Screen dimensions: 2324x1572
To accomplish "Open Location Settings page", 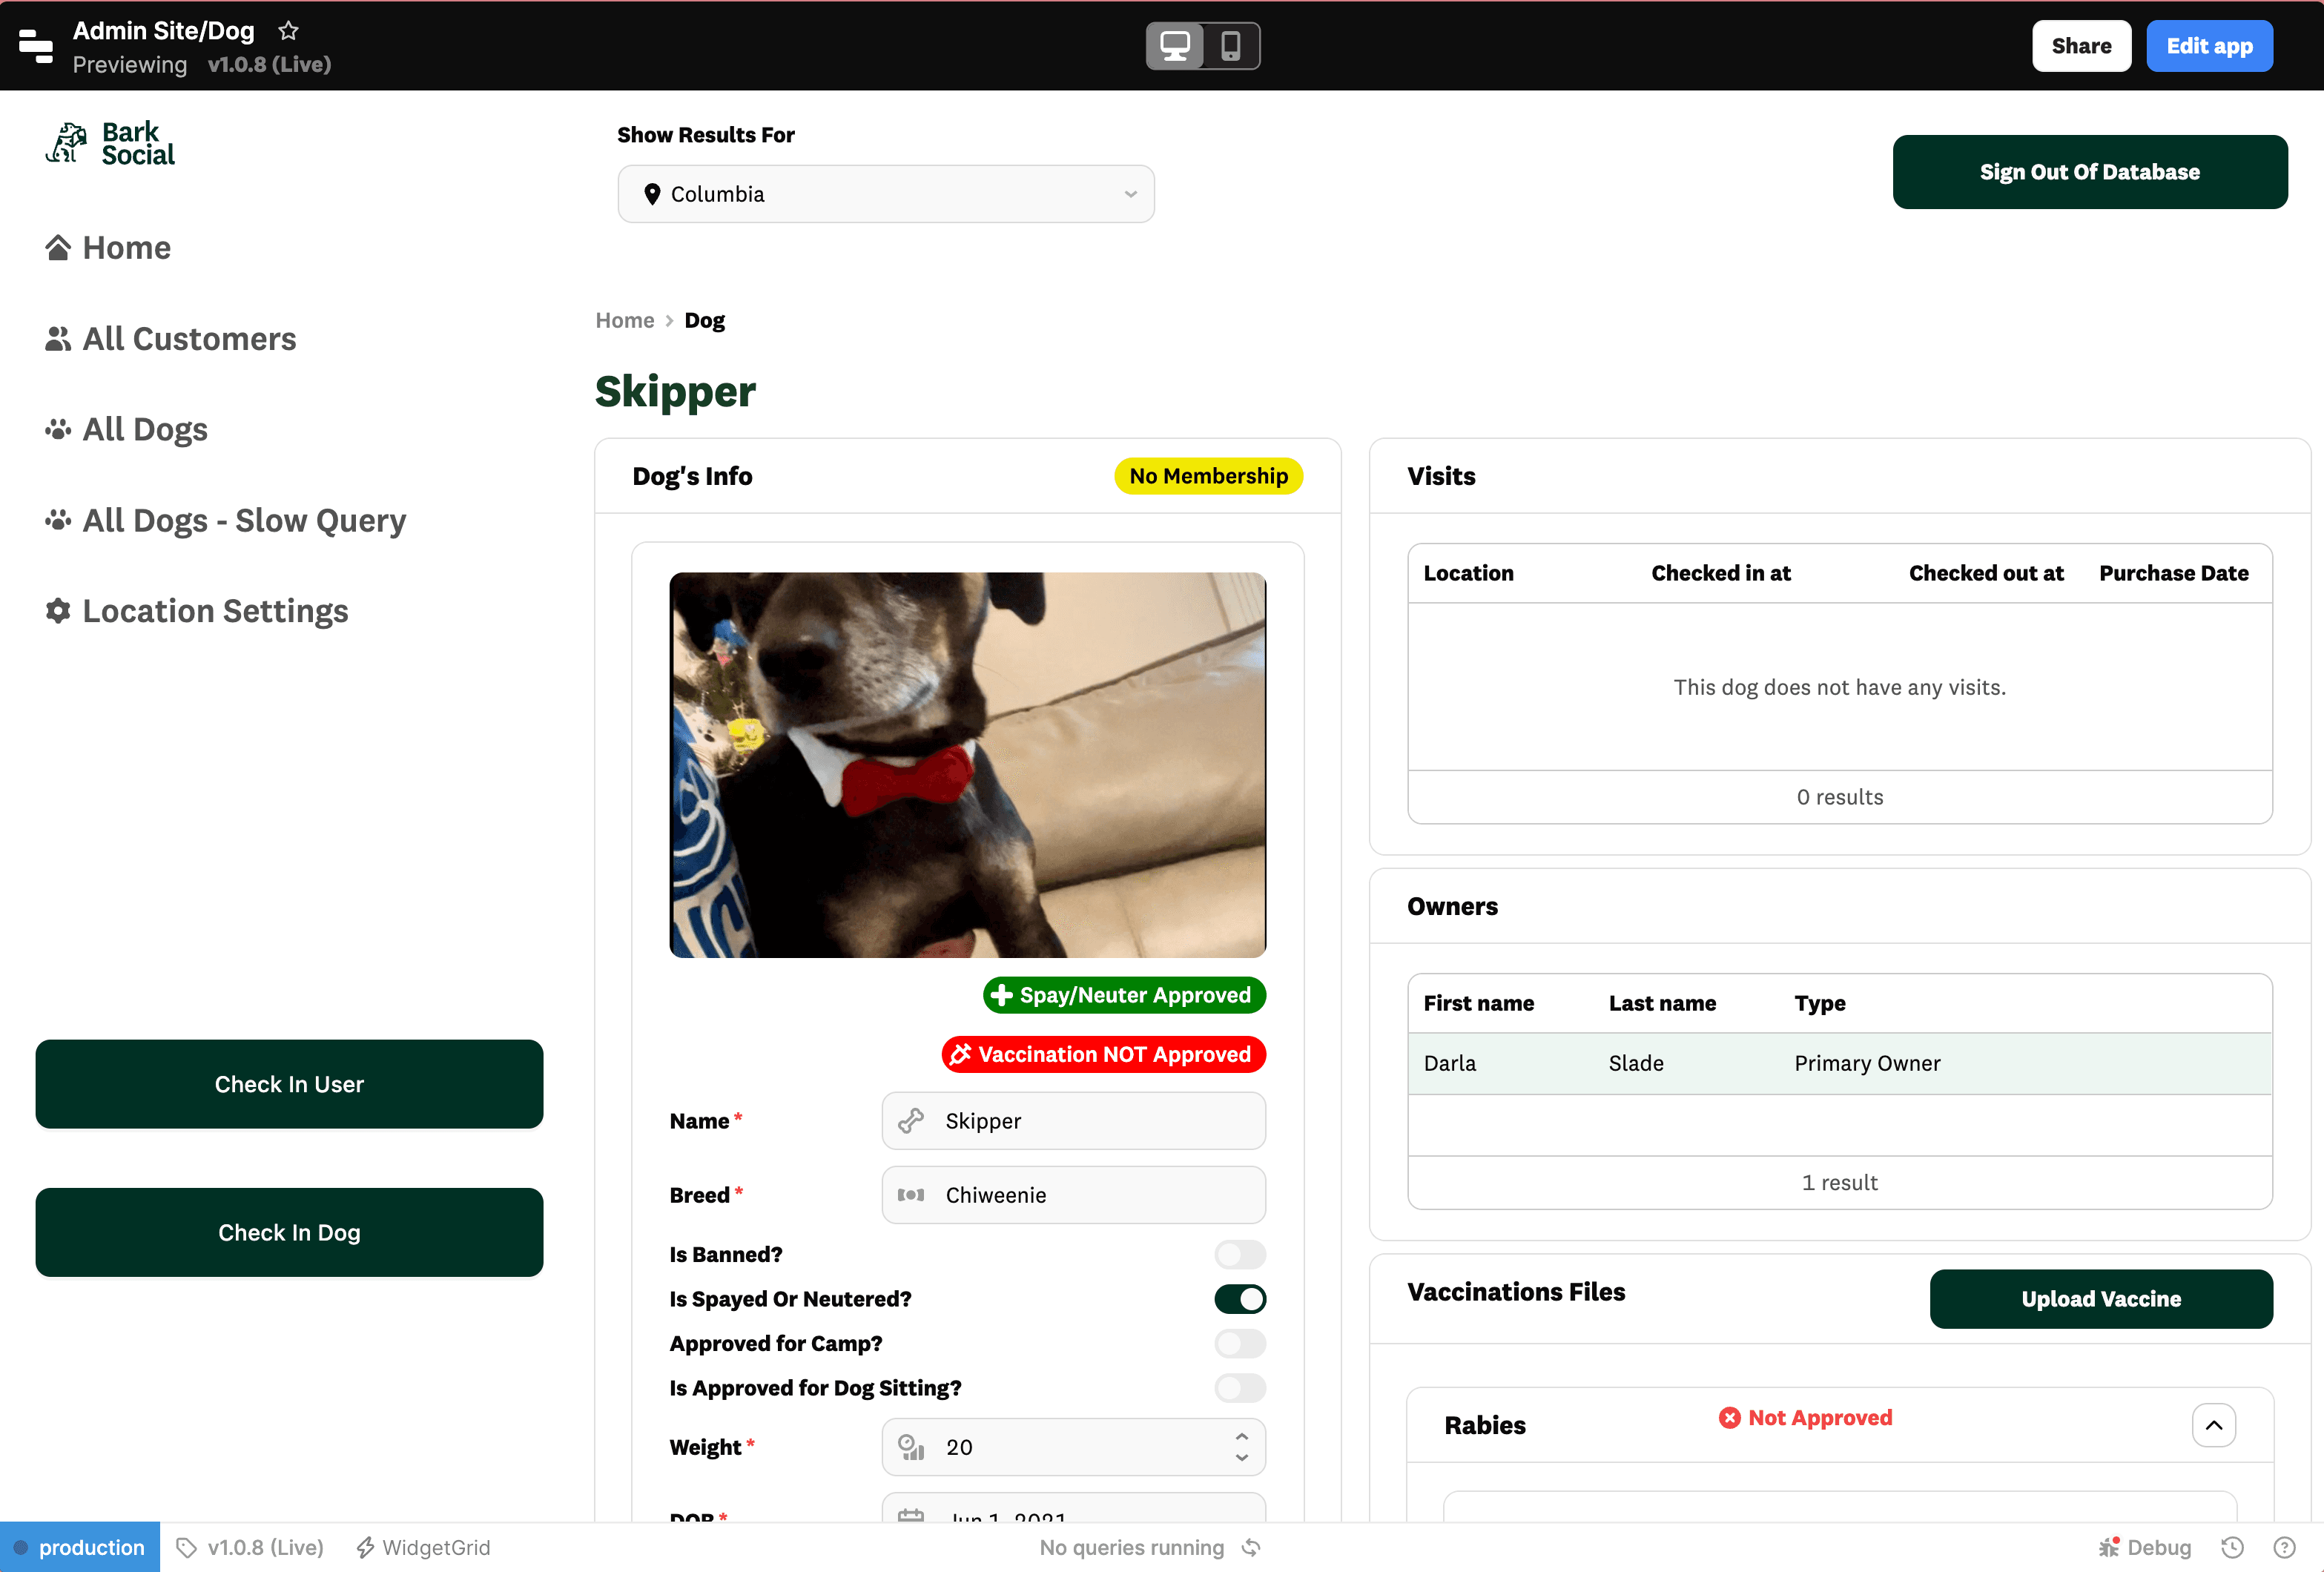I will coord(197,611).
